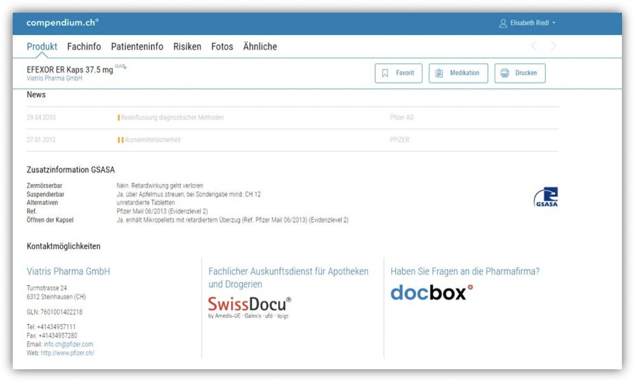Click the info.ch@pfizer.com email link

[68, 344]
